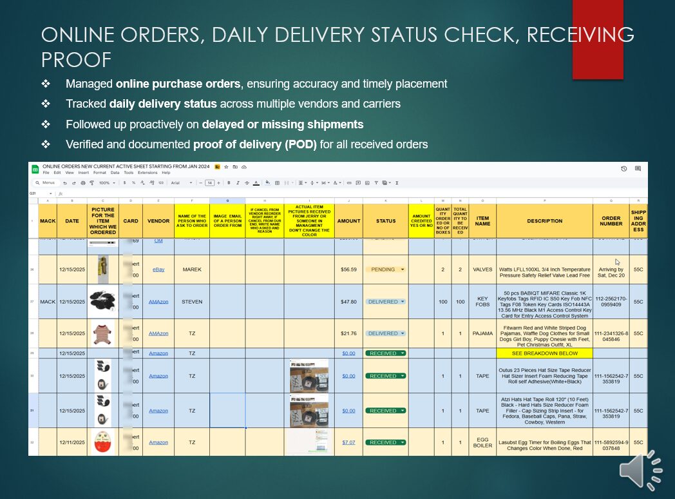Image resolution: width=675 pixels, height=499 pixels.
Task: Click the $7.07 amount link
Action: 348,442
